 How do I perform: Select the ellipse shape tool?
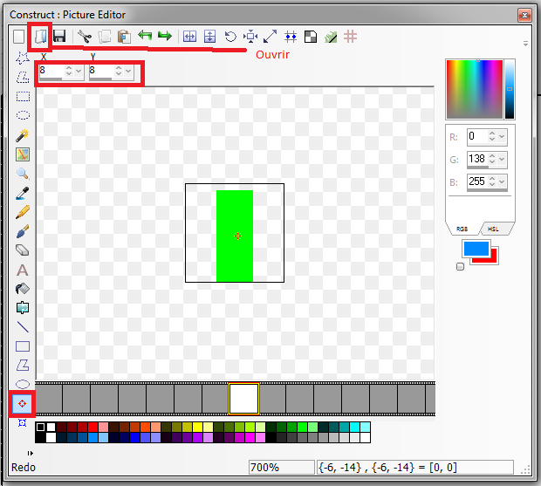coord(23,384)
